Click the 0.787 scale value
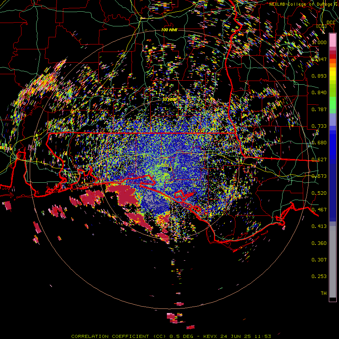Viewport: 339px width, 339px height. [x=319, y=109]
